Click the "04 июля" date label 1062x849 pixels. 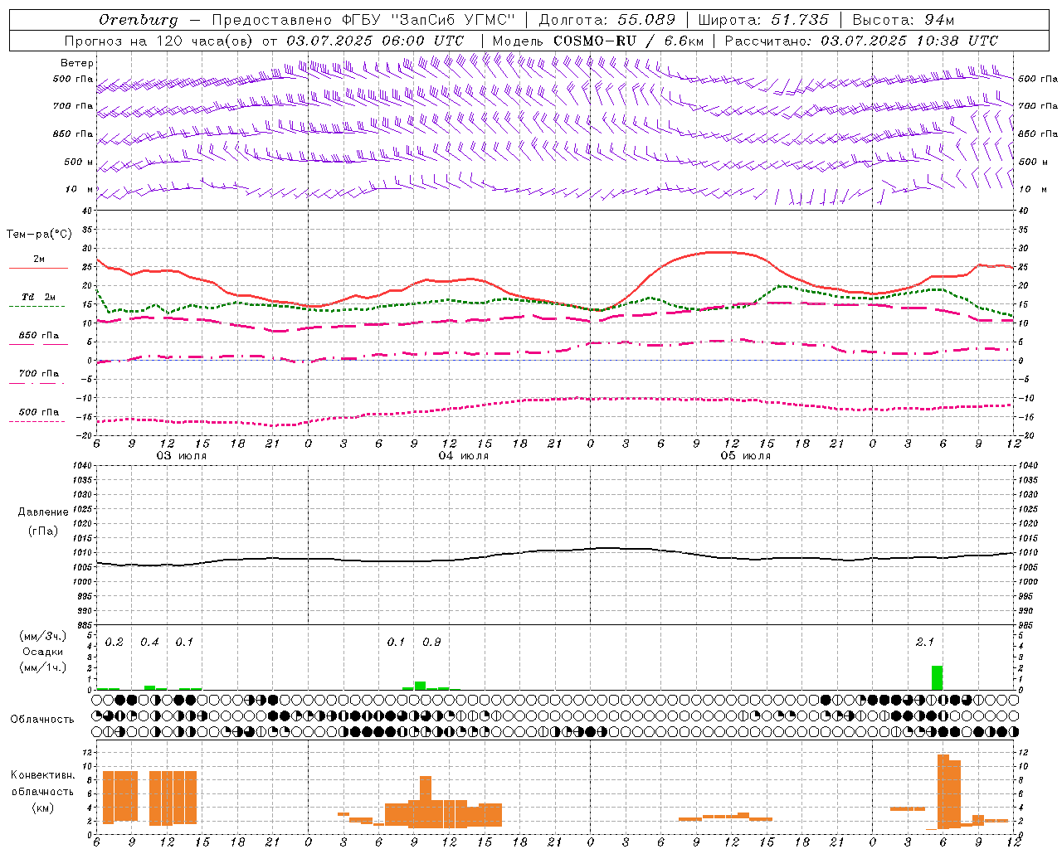[x=464, y=456]
